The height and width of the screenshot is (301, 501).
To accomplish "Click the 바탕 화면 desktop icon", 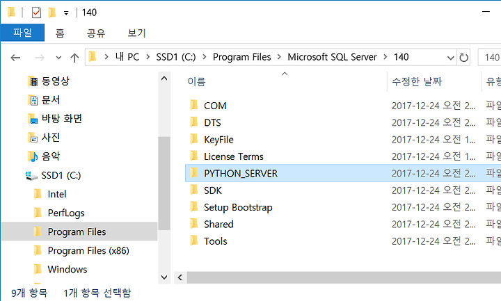I will coord(33,119).
